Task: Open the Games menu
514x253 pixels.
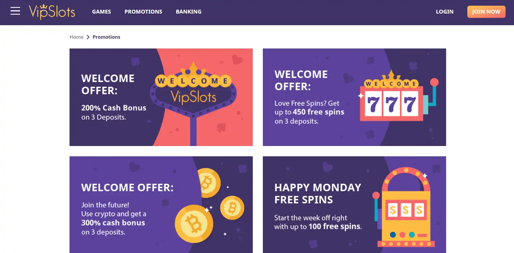Action: tap(101, 12)
